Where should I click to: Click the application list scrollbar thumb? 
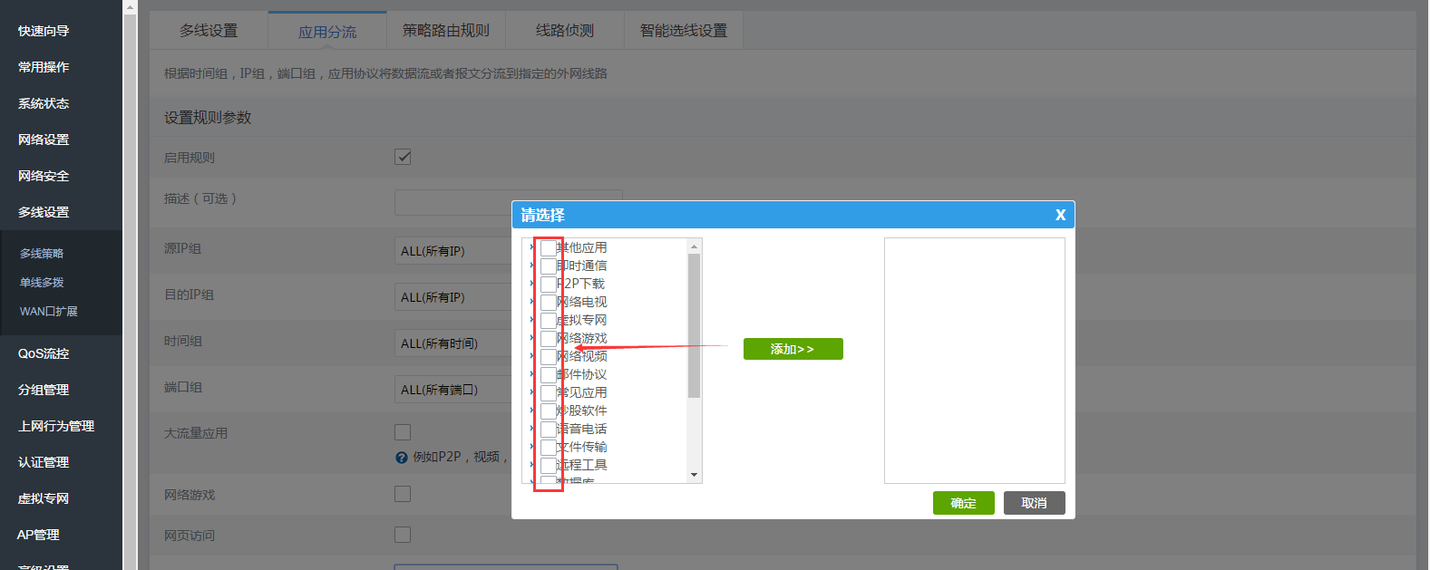click(694, 326)
